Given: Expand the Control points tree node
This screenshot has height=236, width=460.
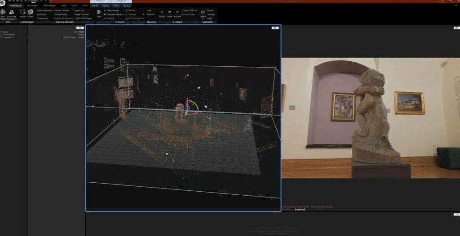Looking at the screenshot, I should click(x=1, y=34).
